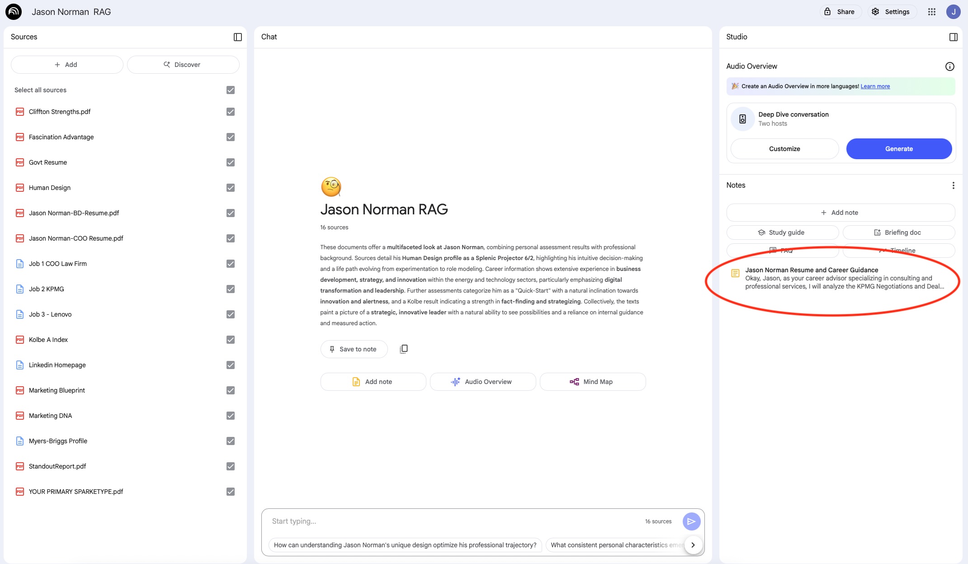Uncheck Jason Norman-COO Resume.pdf checkbox
This screenshot has width=968, height=564.
[231, 238]
